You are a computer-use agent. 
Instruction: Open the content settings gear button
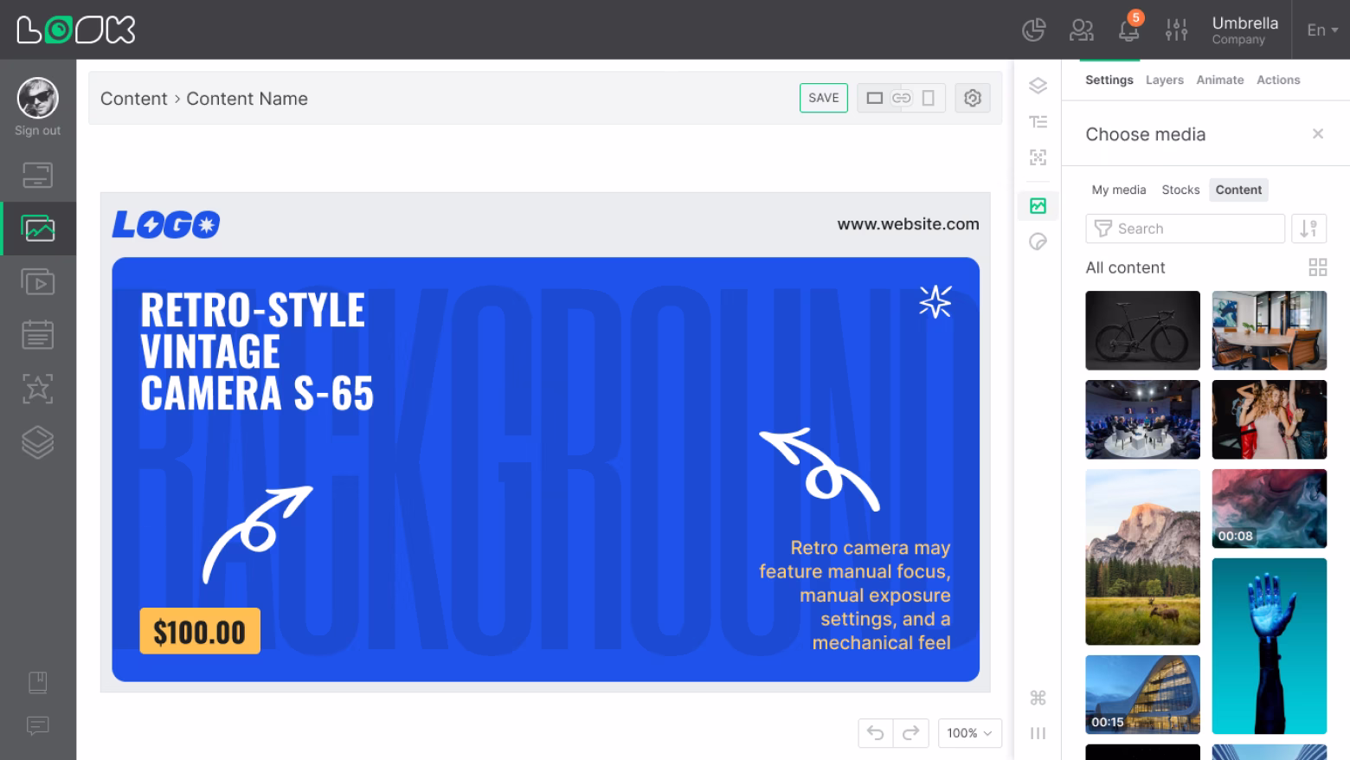pos(972,98)
